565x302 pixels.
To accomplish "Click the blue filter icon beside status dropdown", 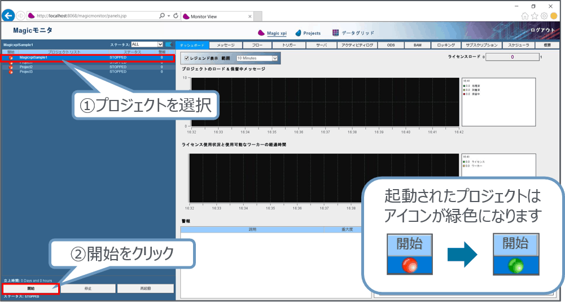I will 168,44.
